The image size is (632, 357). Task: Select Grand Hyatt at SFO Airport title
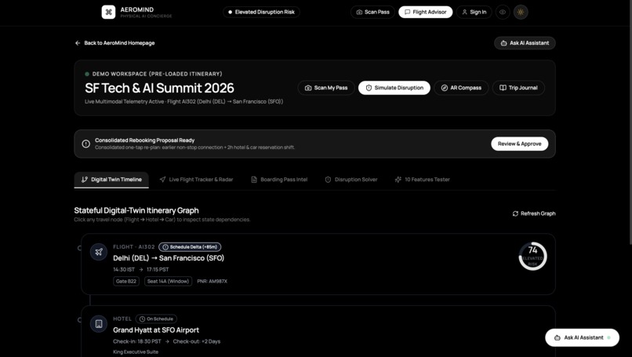pos(156,330)
